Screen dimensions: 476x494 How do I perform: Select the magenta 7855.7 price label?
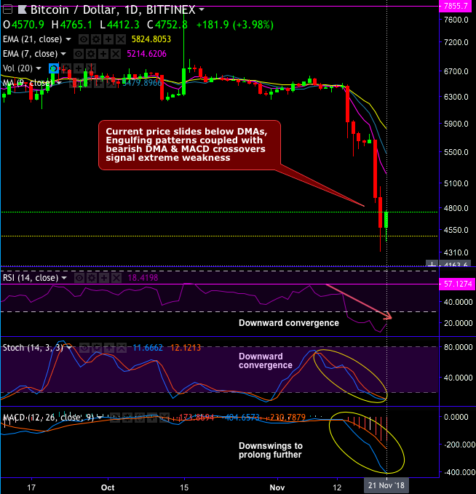[456, 6]
